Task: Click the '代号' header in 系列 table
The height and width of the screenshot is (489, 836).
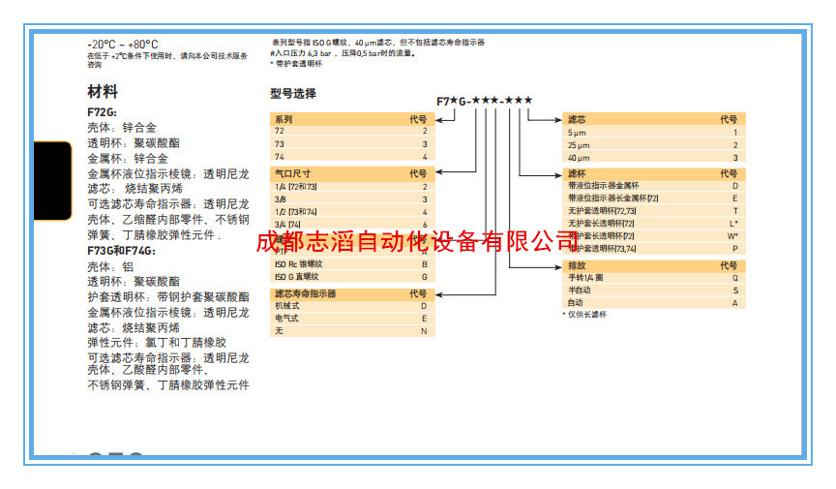Action: pyautogui.click(x=418, y=119)
